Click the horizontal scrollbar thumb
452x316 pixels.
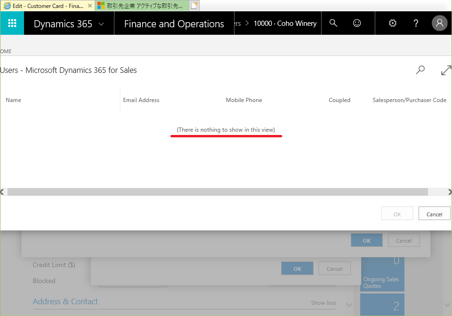pos(218,192)
